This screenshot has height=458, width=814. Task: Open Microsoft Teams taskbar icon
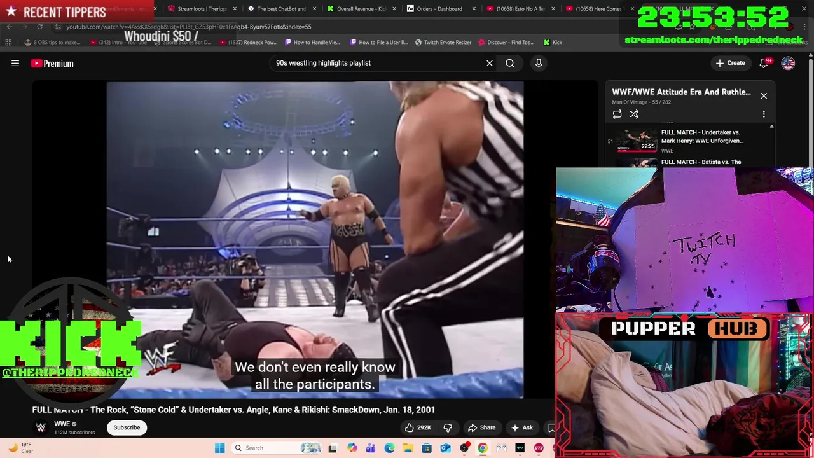(x=370, y=448)
